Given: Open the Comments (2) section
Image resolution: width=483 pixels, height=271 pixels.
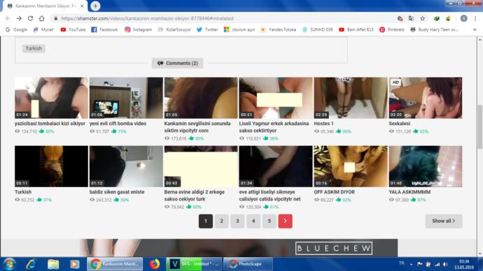Looking at the screenshot, I should tap(177, 64).
